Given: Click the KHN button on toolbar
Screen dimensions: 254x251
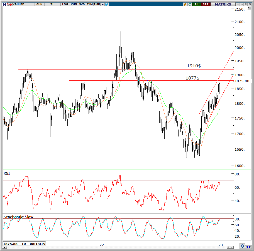Looking at the screenshot, I should pyautogui.click(x=74, y=4).
